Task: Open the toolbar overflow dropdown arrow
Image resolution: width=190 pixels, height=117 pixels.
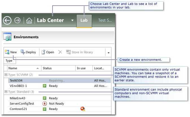Action: (x=108, y=53)
